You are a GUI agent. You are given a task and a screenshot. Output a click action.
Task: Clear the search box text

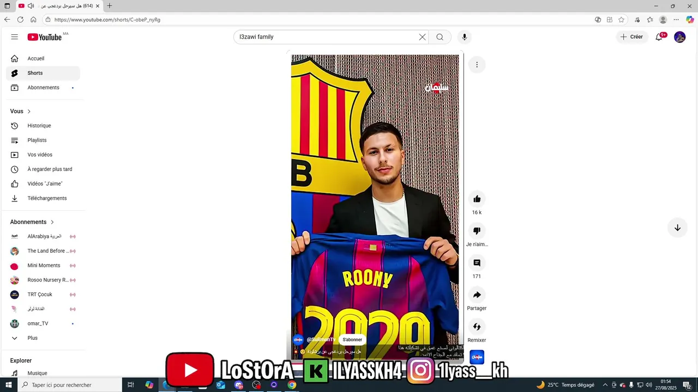coord(422,37)
